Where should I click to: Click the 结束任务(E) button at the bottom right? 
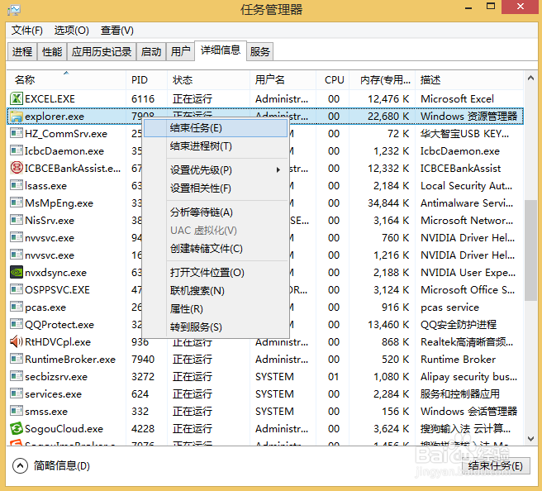click(496, 465)
